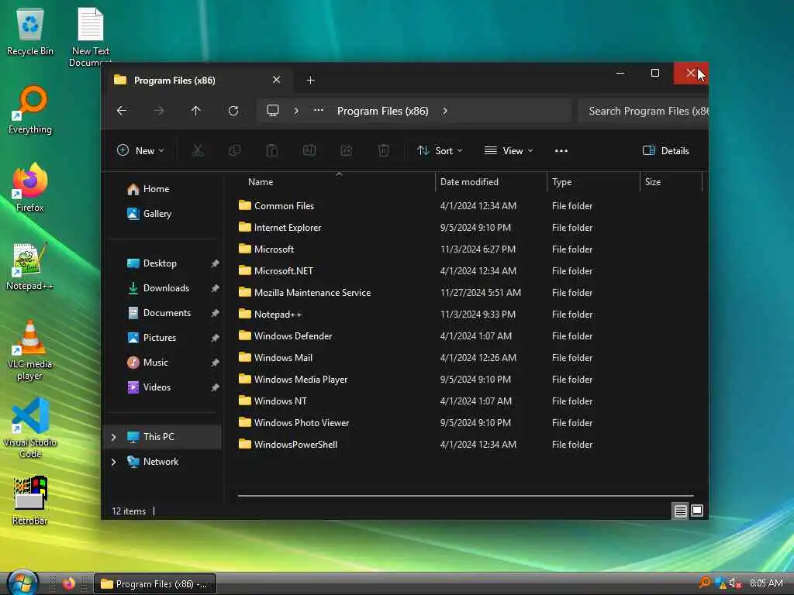Add a new tab with plus button
Image resolution: width=794 pixels, height=595 pixels.
point(310,80)
